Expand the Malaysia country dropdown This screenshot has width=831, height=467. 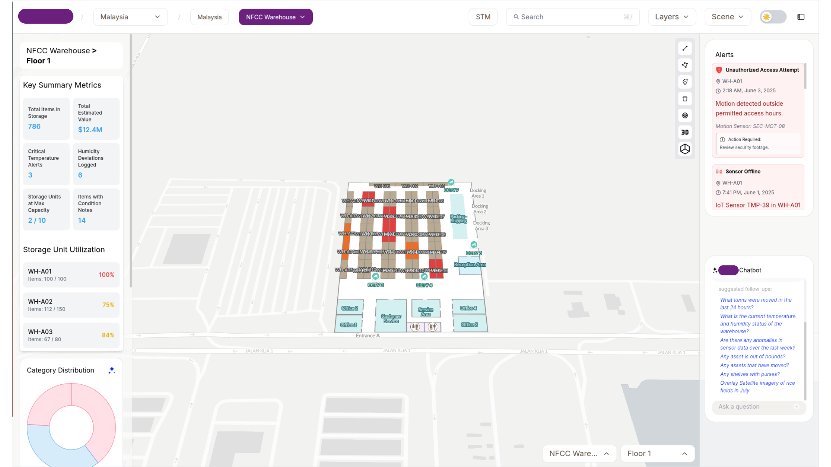[130, 17]
